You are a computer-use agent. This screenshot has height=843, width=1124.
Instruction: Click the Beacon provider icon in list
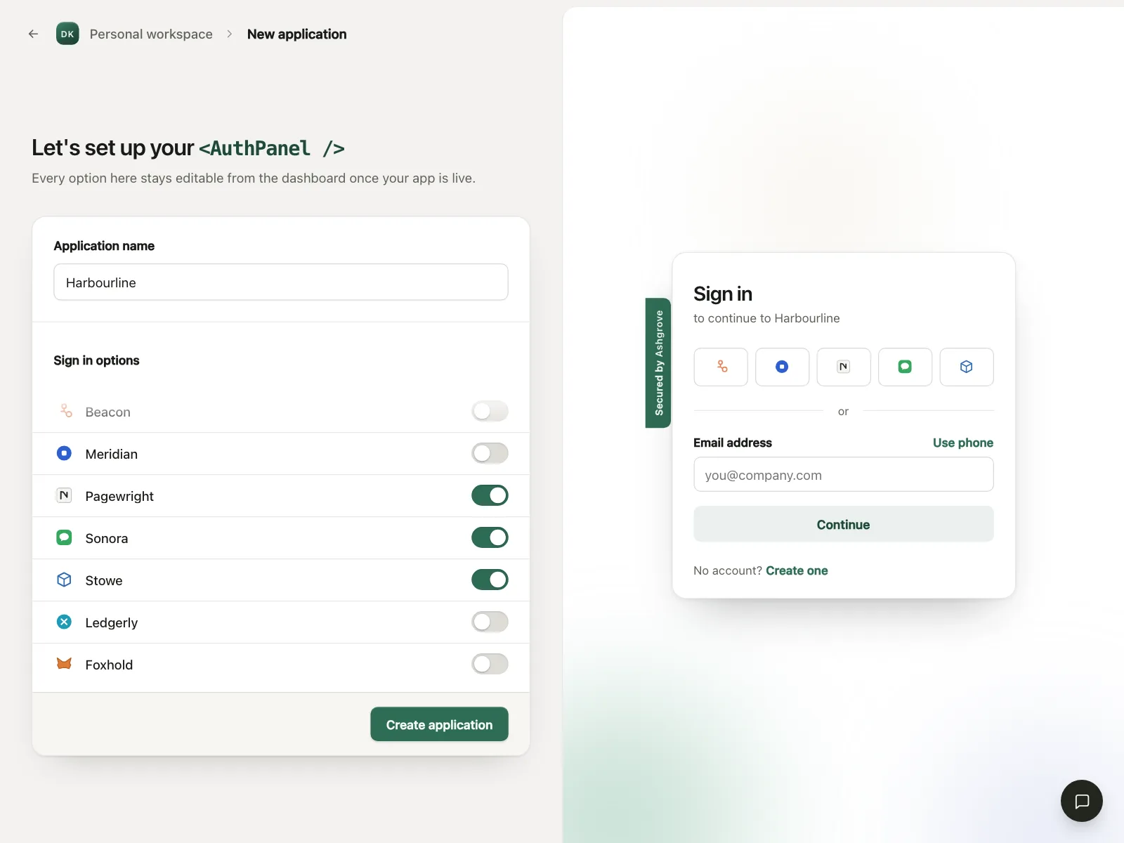coord(65,411)
